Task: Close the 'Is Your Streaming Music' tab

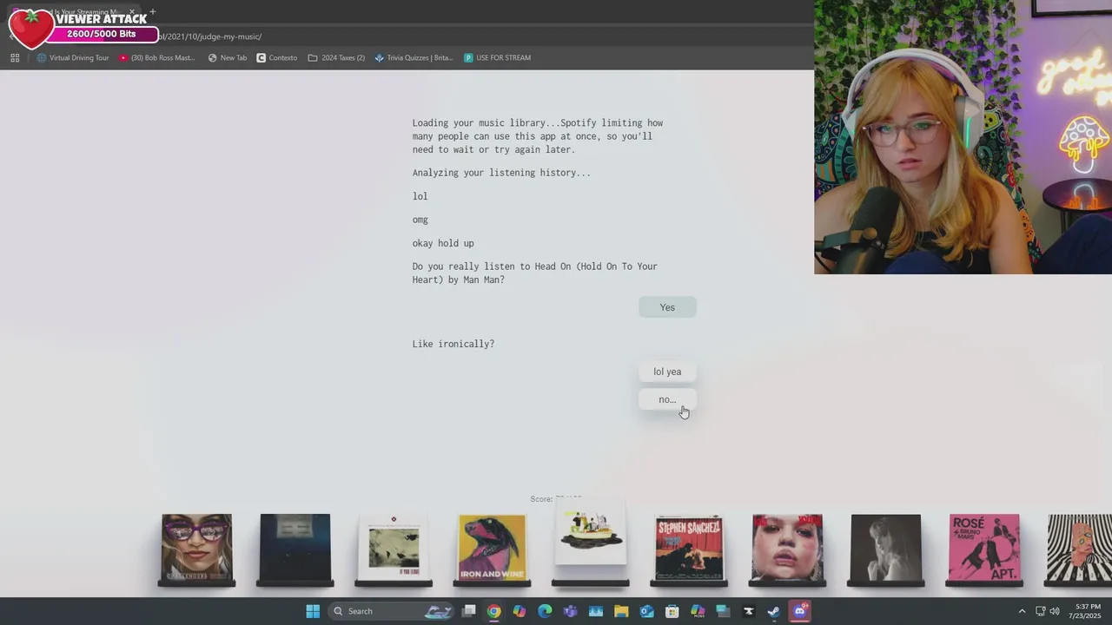Action: point(132,12)
